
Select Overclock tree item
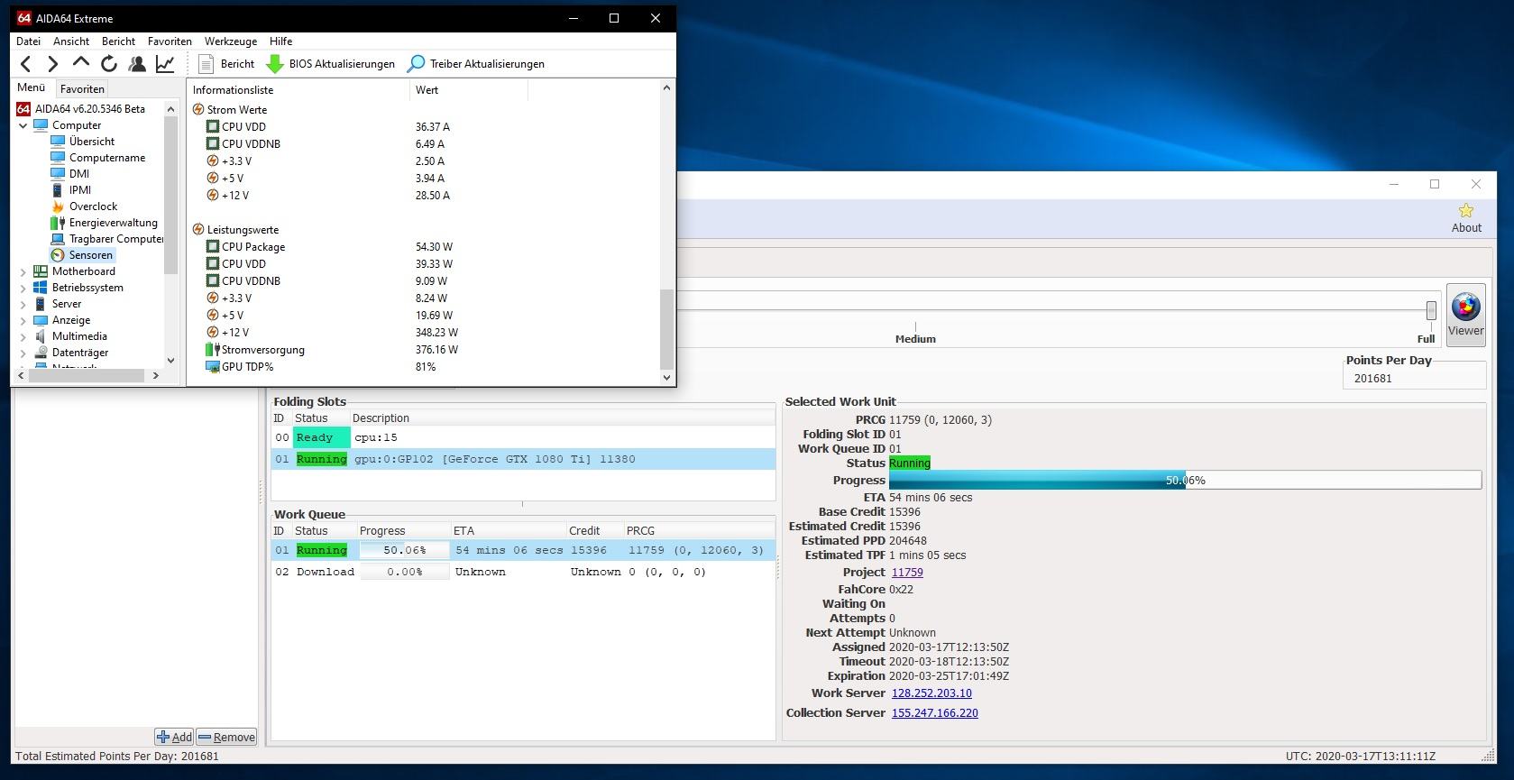tap(93, 206)
